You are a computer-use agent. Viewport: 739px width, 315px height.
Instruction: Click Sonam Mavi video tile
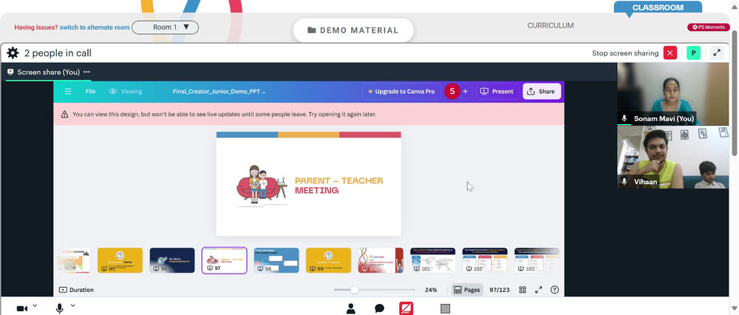[x=673, y=94]
